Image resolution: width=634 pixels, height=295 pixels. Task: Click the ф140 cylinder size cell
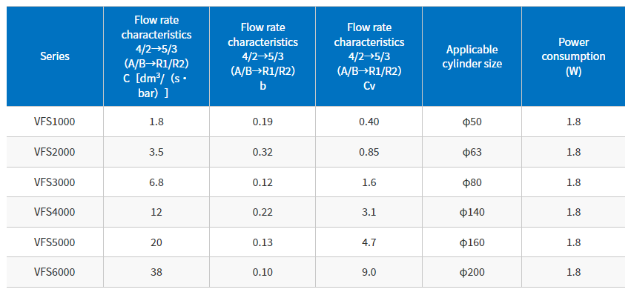472,212
